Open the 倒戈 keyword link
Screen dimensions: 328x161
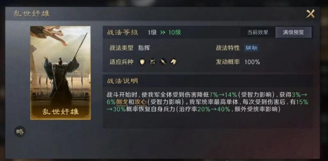tap(122, 102)
